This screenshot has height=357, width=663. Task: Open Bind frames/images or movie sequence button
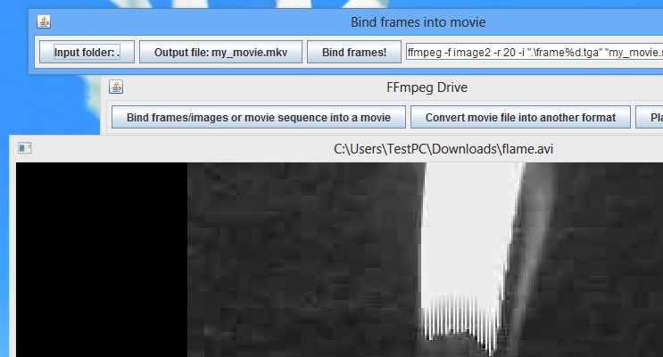coord(259,117)
